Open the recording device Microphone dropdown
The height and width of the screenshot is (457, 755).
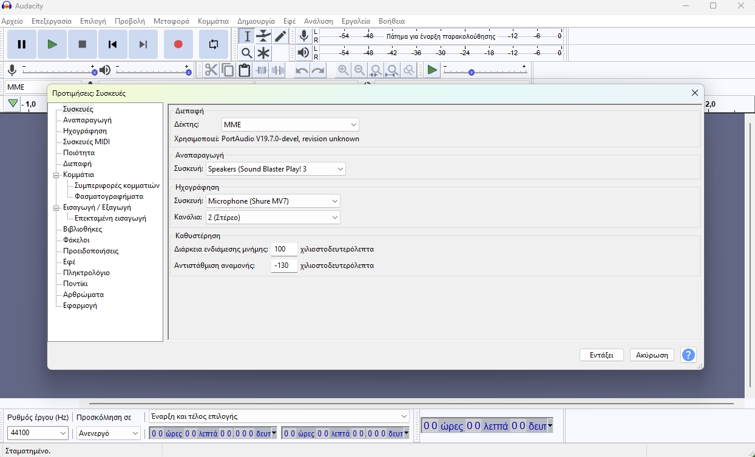click(x=273, y=201)
